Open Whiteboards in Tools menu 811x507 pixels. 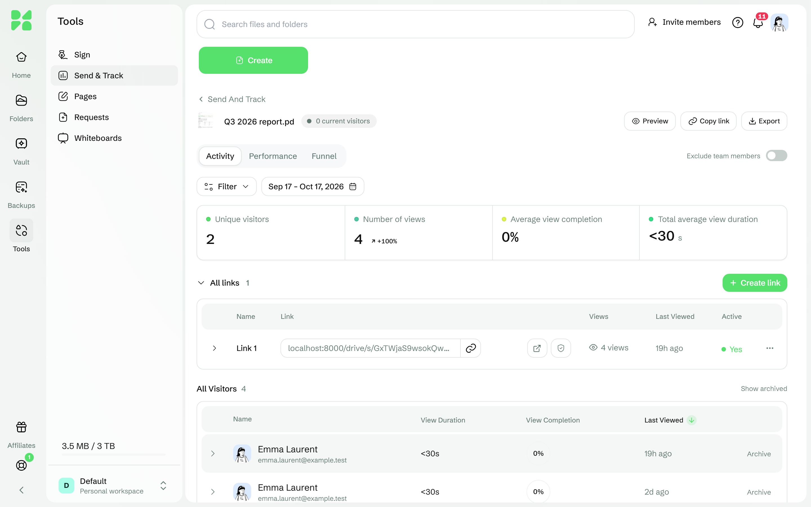coord(114,138)
